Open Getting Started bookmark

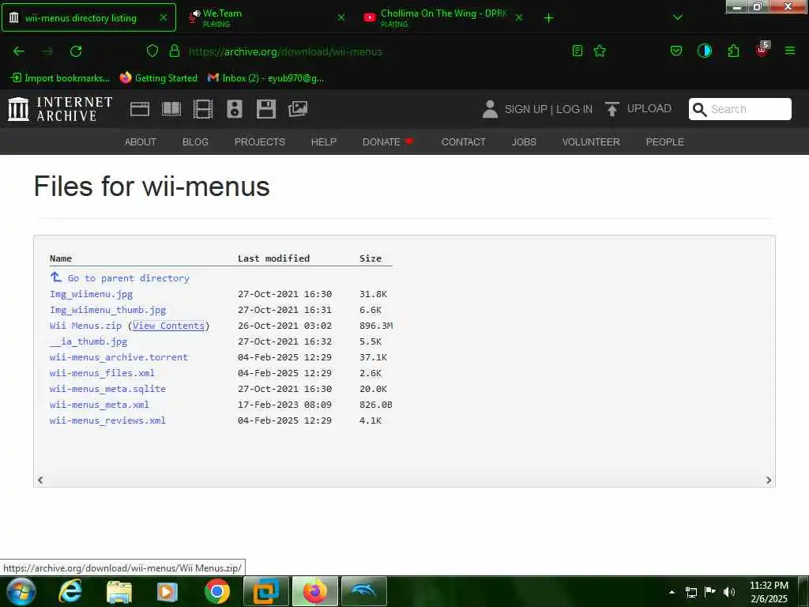159,78
